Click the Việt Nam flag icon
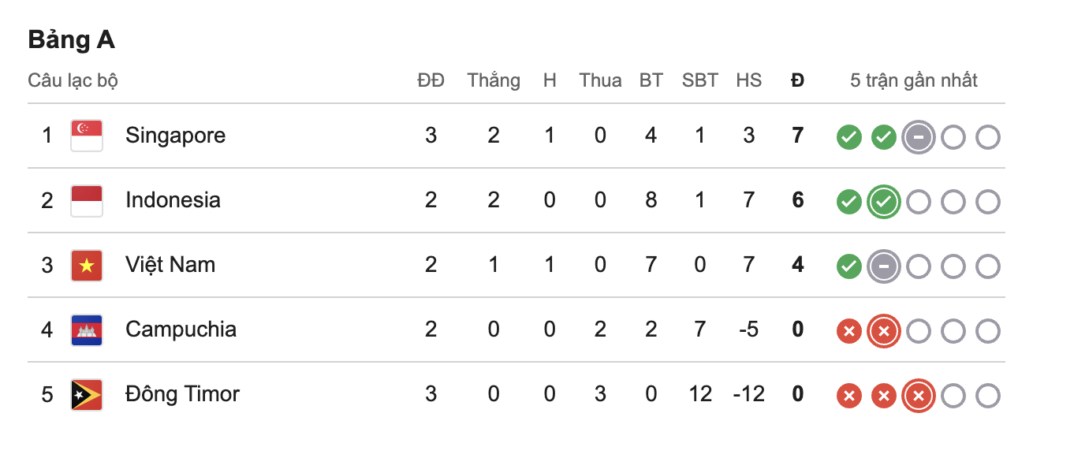This screenshot has height=458, width=1074. tap(87, 265)
